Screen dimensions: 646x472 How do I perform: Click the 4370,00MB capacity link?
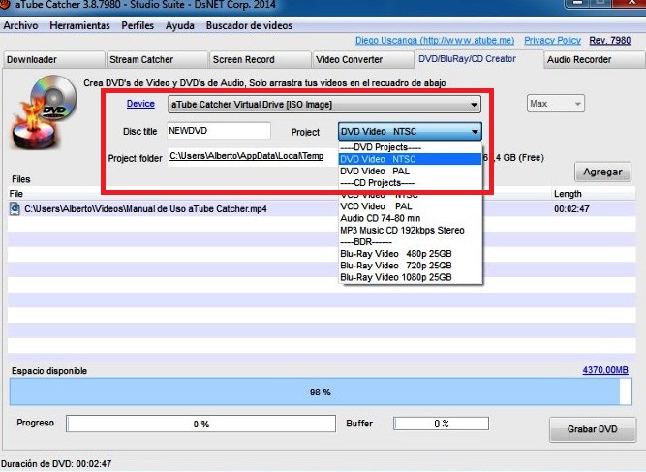point(605,370)
